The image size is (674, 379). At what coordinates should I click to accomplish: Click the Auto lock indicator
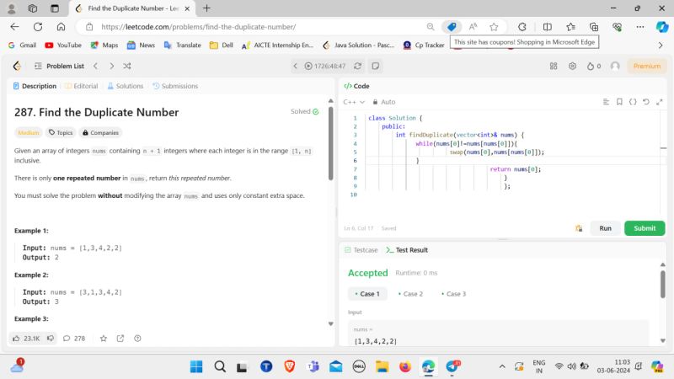pyautogui.click(x=384, y=102)
